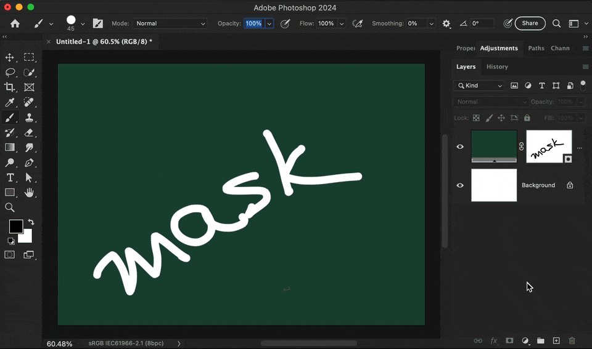This screenshot has width=592, height=349.
Task: Select the History Brush tool
Action: (10, 133)
